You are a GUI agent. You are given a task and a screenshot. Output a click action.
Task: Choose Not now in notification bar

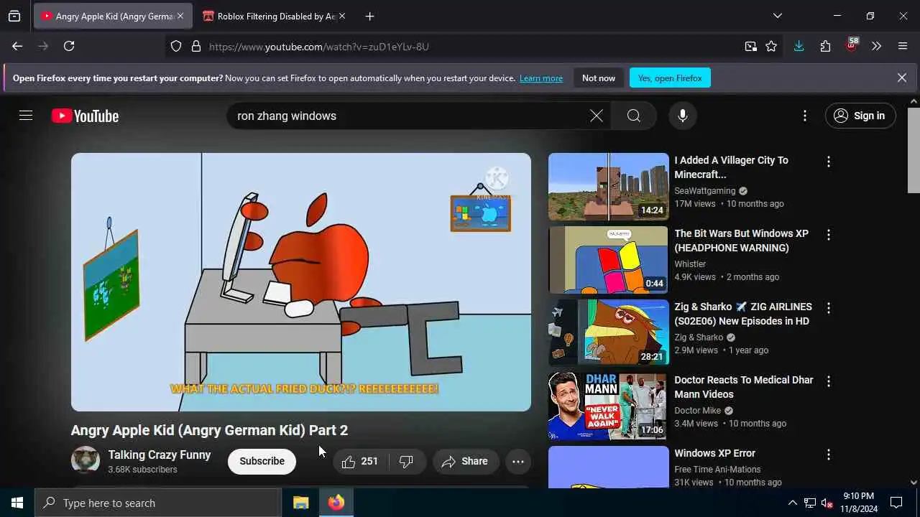coord(599,78)
